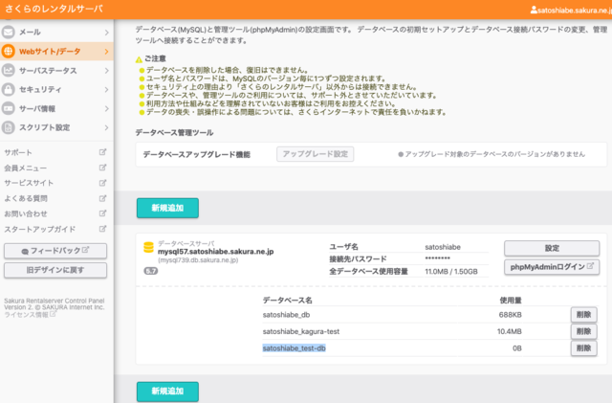The width and height of the screenshot is (612, 403).
Task: Click the external link icon beside 会員メニュー
Action: tap(102, 168)
